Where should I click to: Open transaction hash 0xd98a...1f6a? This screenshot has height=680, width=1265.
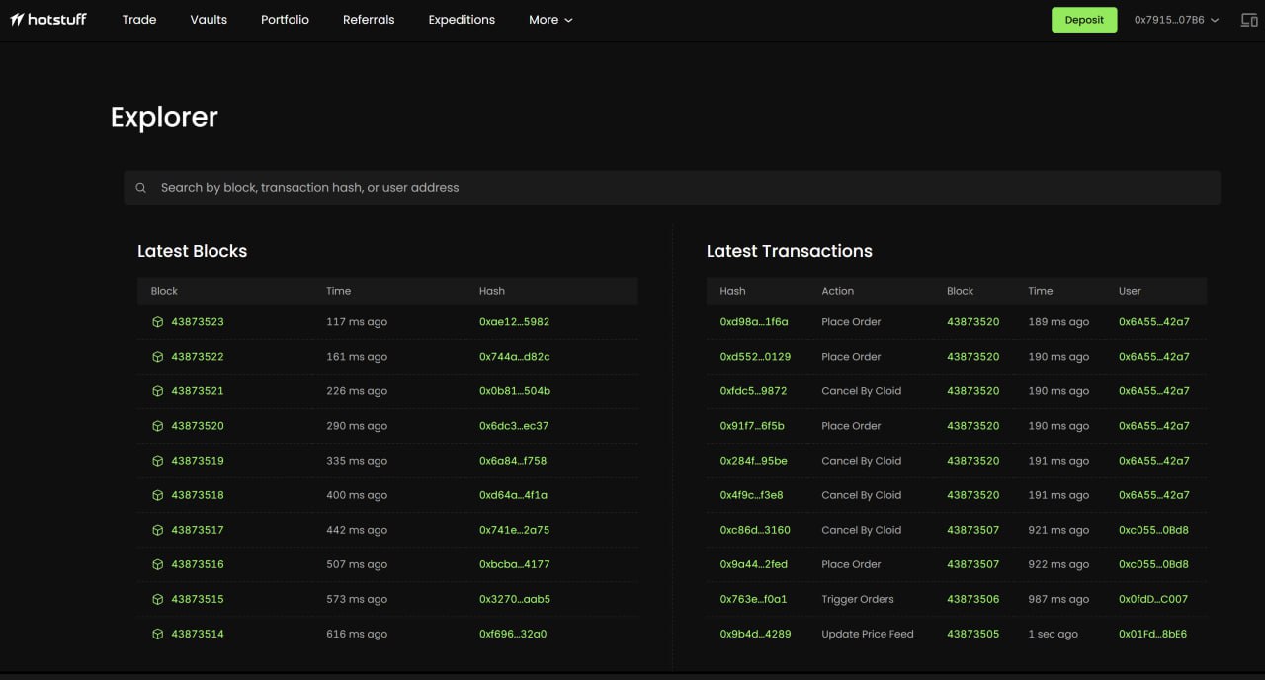click(x=754, y=322)
